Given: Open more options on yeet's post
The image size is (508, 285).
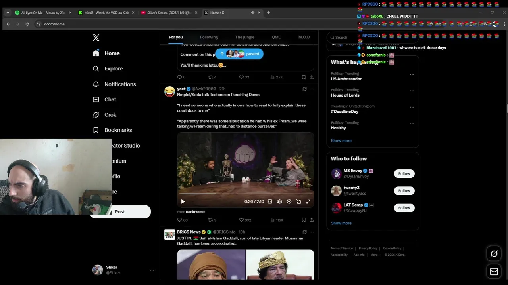Looking at the screenshot, I should pos(312,89).
